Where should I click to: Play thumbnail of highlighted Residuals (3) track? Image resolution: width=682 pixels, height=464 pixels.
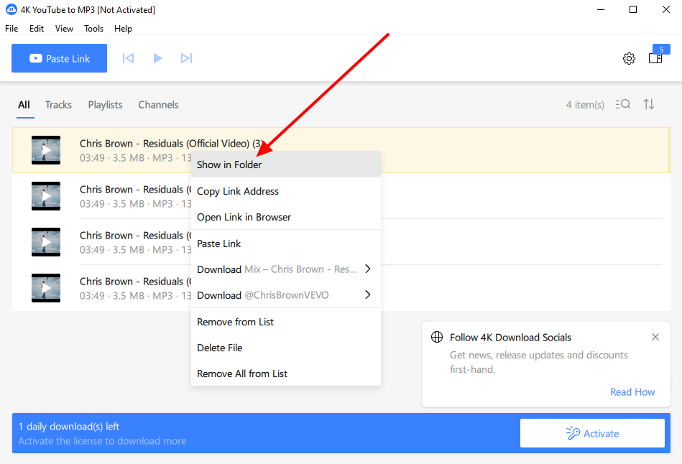click(46, 150)
